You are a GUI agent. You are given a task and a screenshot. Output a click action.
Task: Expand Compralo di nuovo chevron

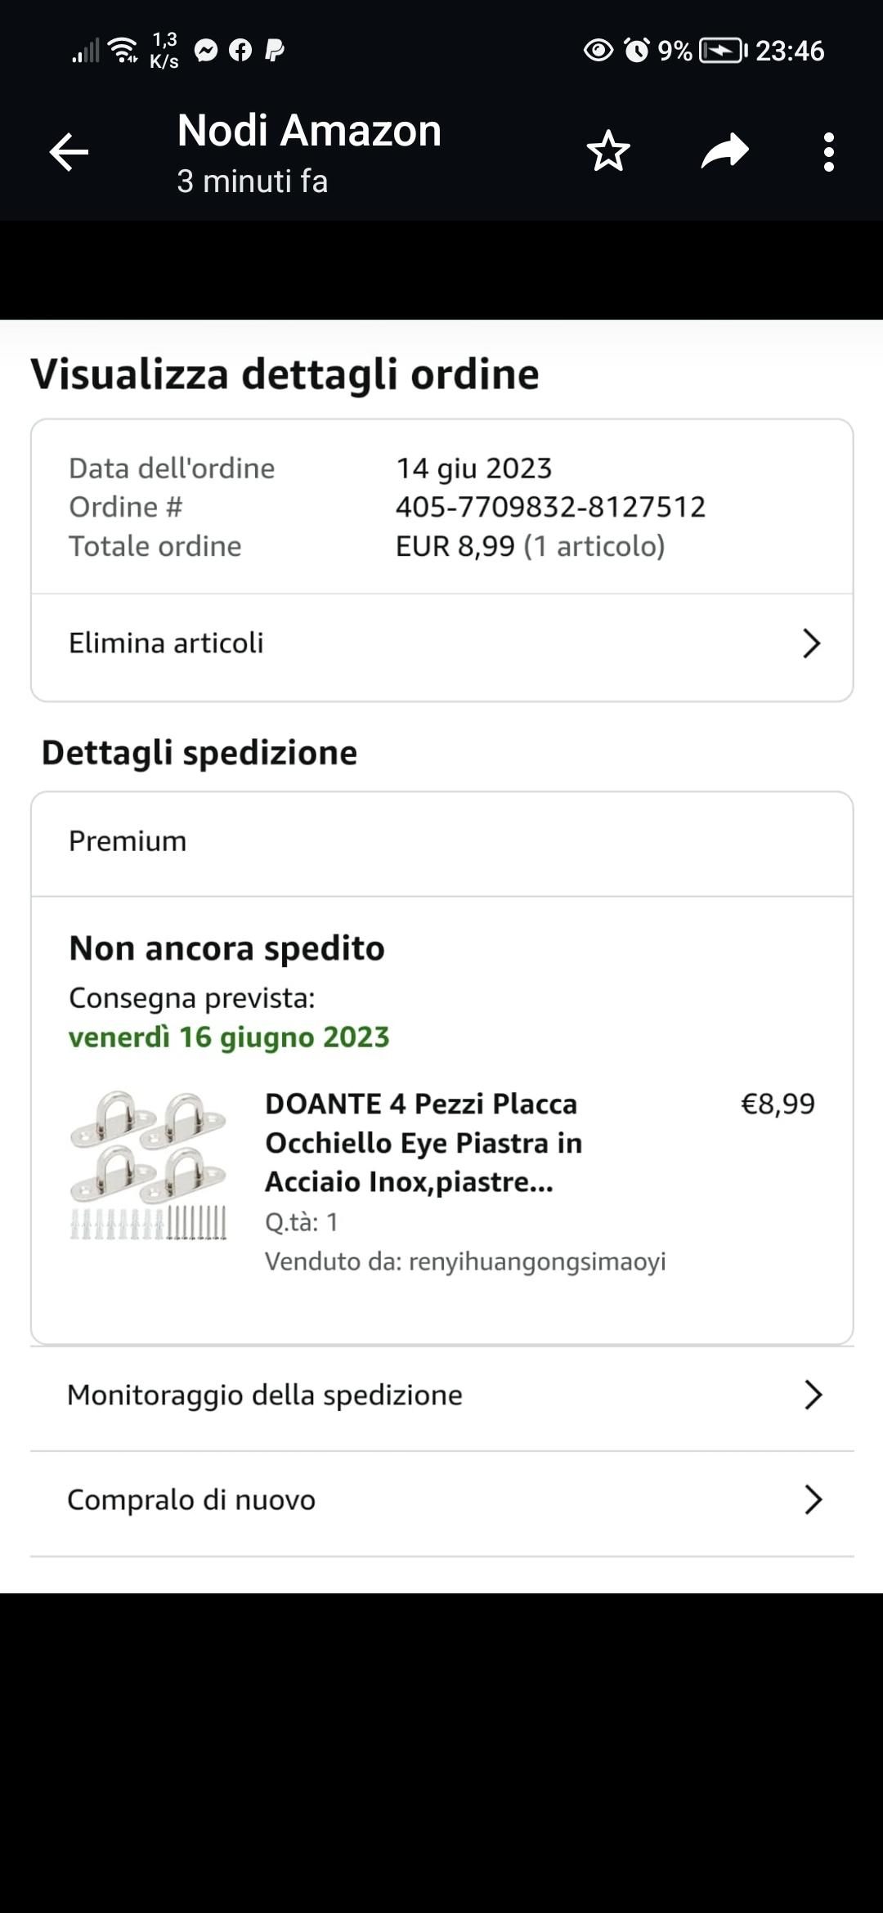pos(813,1499)
